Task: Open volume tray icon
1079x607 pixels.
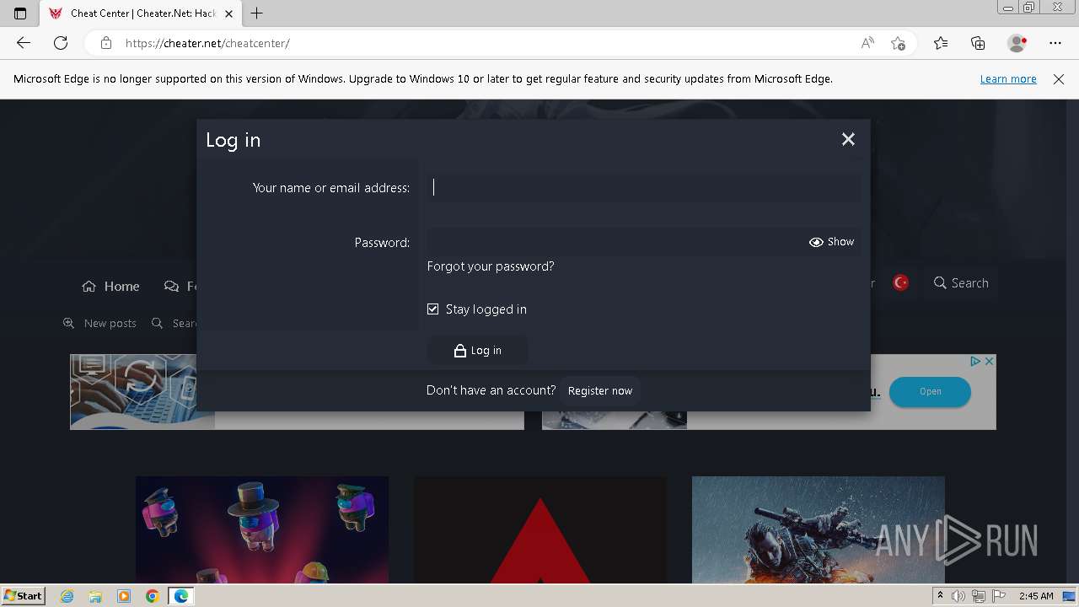Action: pos(958,596)
